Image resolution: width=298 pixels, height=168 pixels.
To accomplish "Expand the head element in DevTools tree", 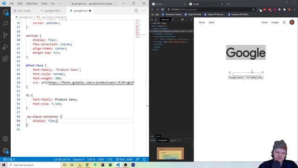I will pos(152,28).
